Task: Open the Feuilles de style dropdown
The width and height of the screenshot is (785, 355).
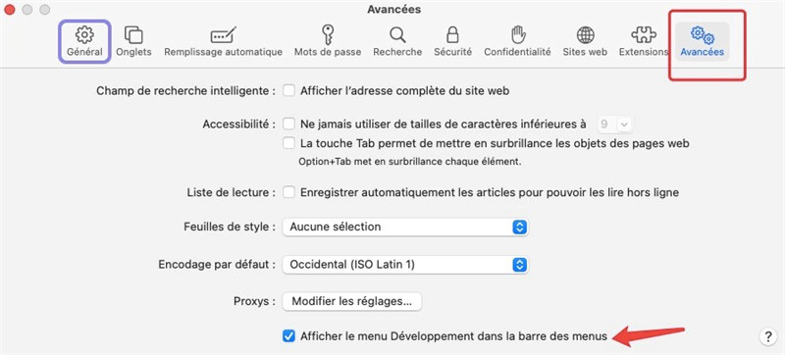Action: click(x=405, y=227)
